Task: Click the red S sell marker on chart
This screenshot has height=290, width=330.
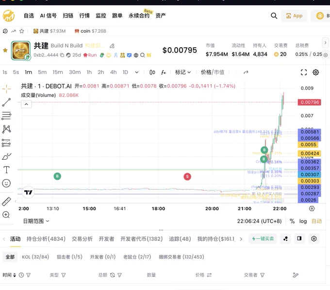Action: [x=187, y=177]
